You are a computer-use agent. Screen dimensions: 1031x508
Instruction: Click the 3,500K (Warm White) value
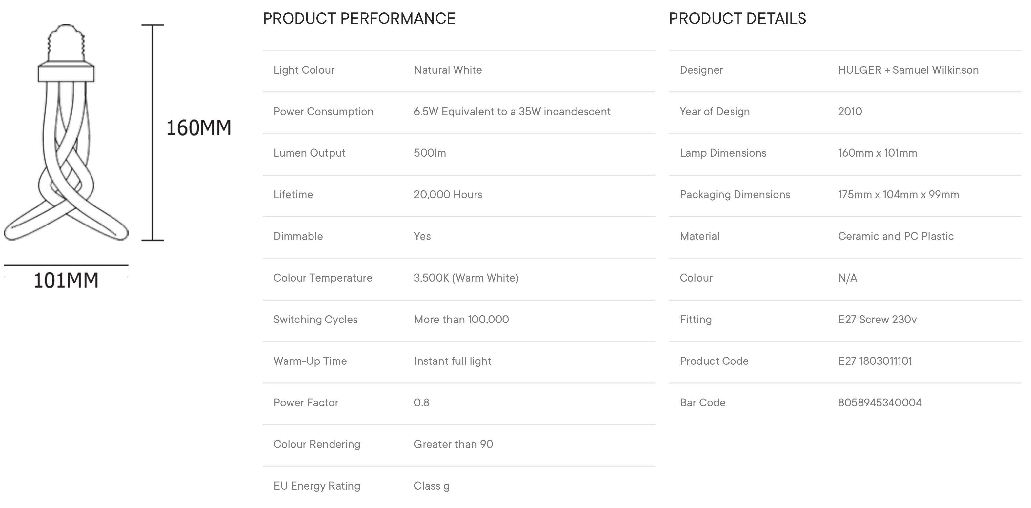pyautogui.click(x=466, y=278)
